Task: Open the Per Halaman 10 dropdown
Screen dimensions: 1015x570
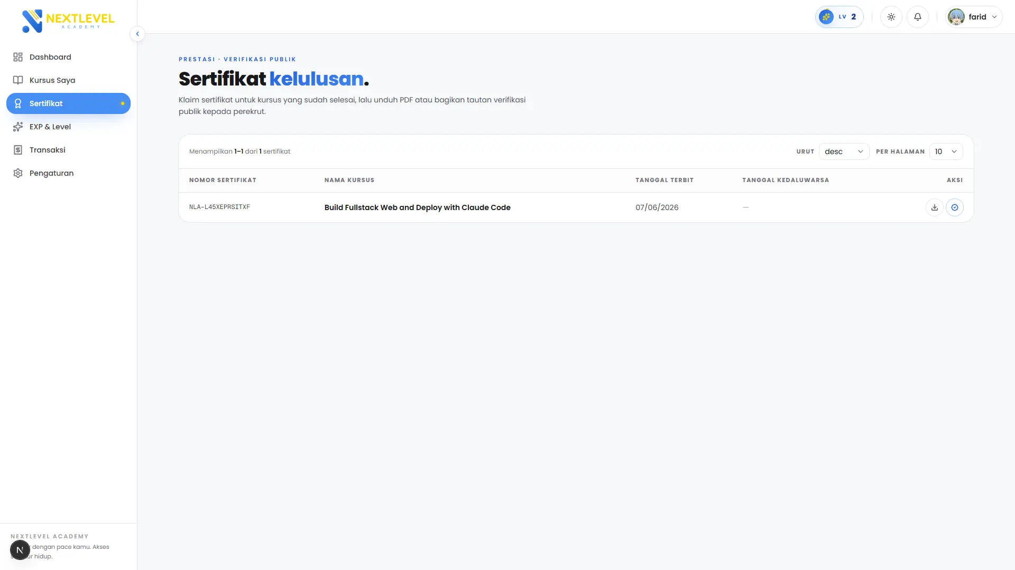Action: click(x=946, y=151)
